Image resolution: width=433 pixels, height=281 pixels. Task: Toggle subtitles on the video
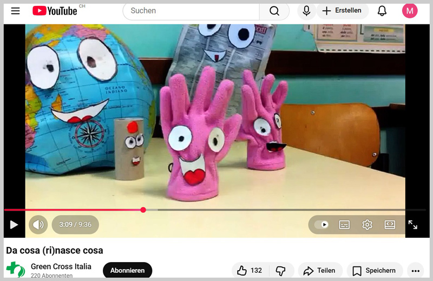click(344, 224)
